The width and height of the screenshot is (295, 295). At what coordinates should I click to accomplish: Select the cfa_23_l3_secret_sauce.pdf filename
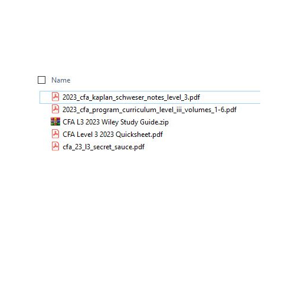point(103,147)
